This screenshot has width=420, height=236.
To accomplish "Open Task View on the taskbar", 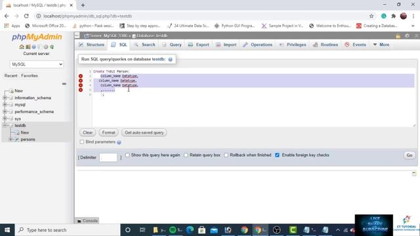I will coord(142,230).
